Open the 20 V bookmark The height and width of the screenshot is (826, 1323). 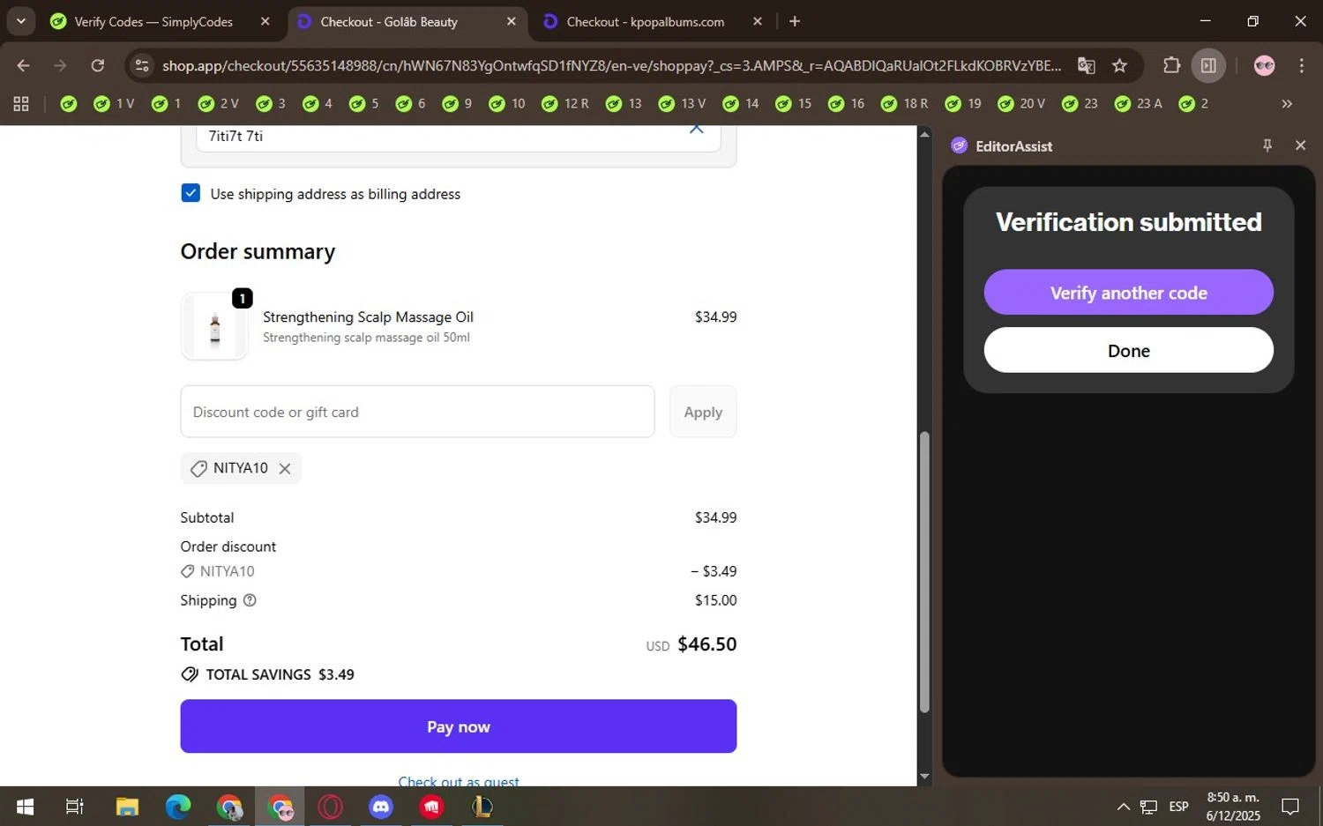(1021, 104)
